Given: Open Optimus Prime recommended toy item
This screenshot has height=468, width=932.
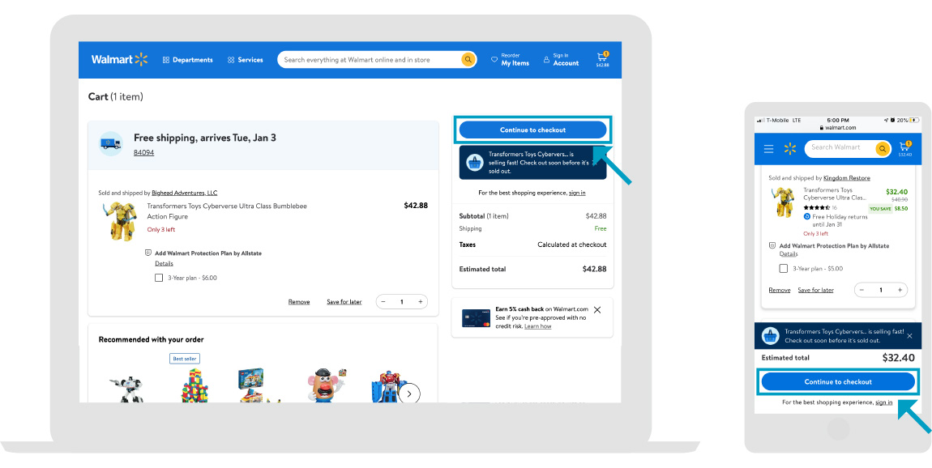Looking at the screenshot, I should tap(387, 388).
